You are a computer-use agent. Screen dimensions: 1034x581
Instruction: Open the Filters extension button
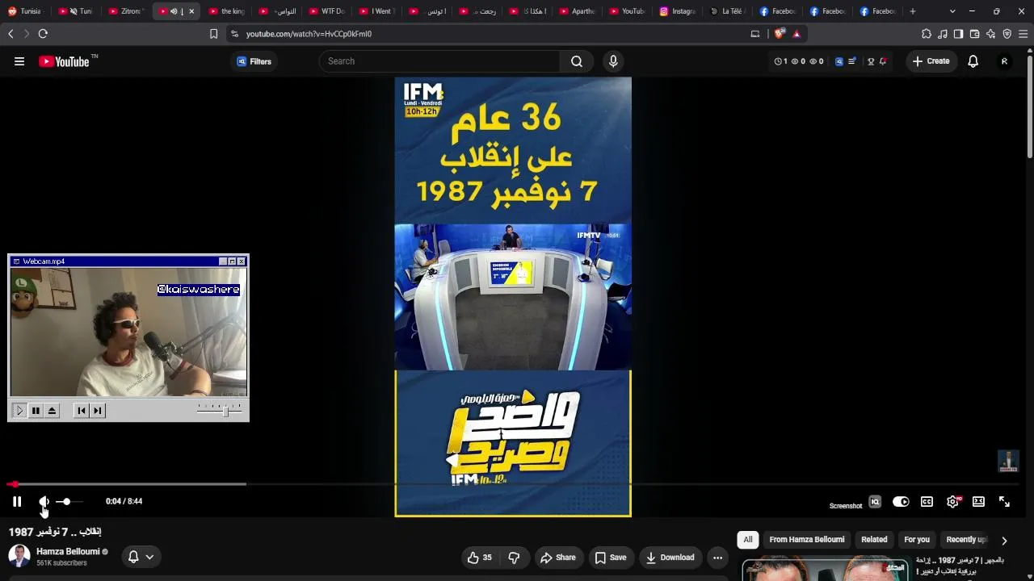tap(254, 61)
